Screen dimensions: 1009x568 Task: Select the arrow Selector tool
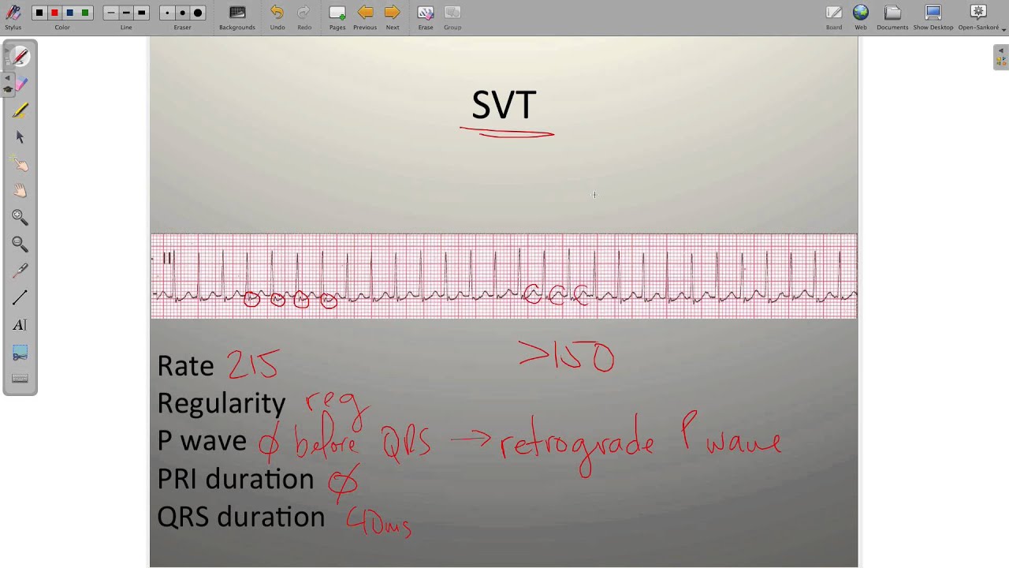(x=20, y=137)
